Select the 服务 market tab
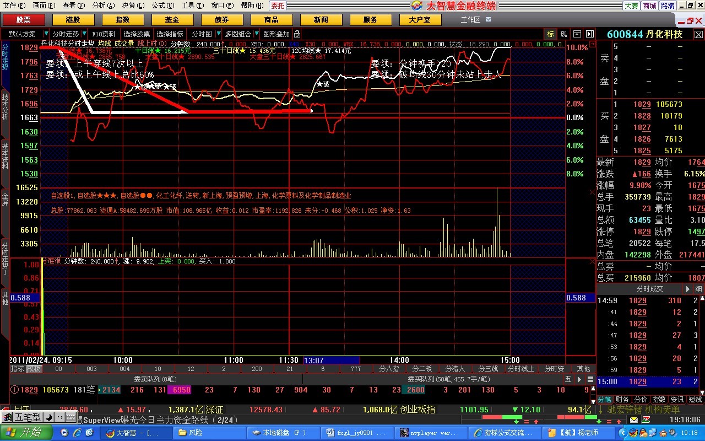 (370, 20)
